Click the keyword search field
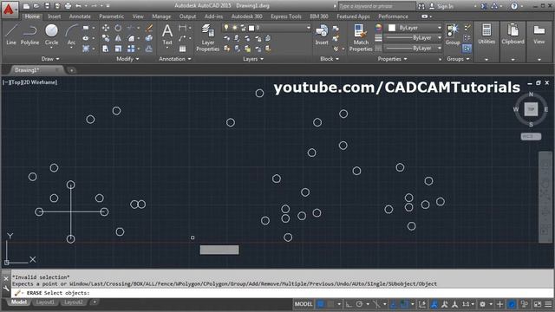The image size is (555, 312). point(377,6)
